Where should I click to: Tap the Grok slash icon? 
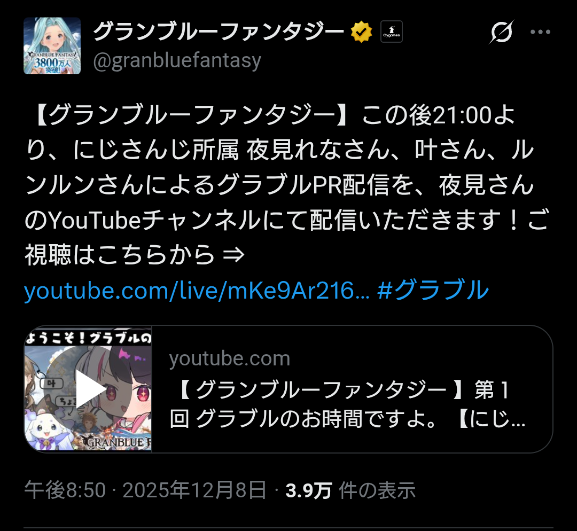501,32
